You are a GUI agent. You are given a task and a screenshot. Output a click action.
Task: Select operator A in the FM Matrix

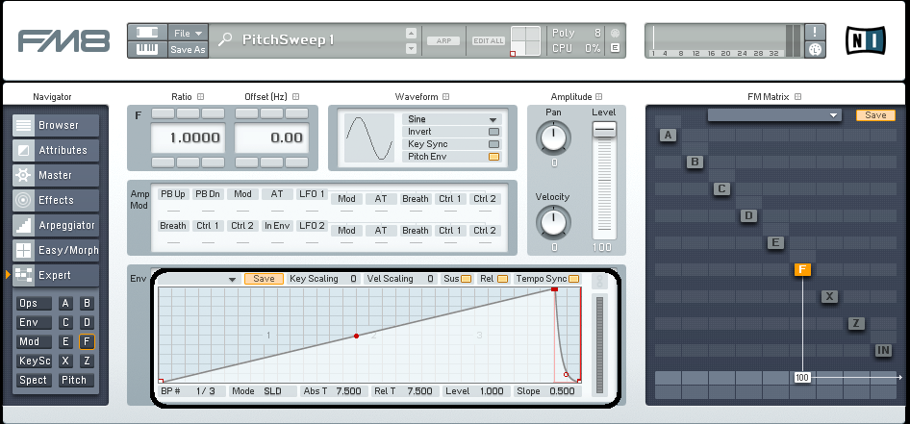pos(668,136)
